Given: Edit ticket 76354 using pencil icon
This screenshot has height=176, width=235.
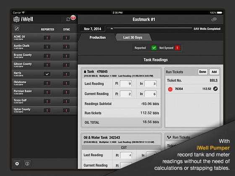Looking at the screenshot, I should [x=215, y=89].
